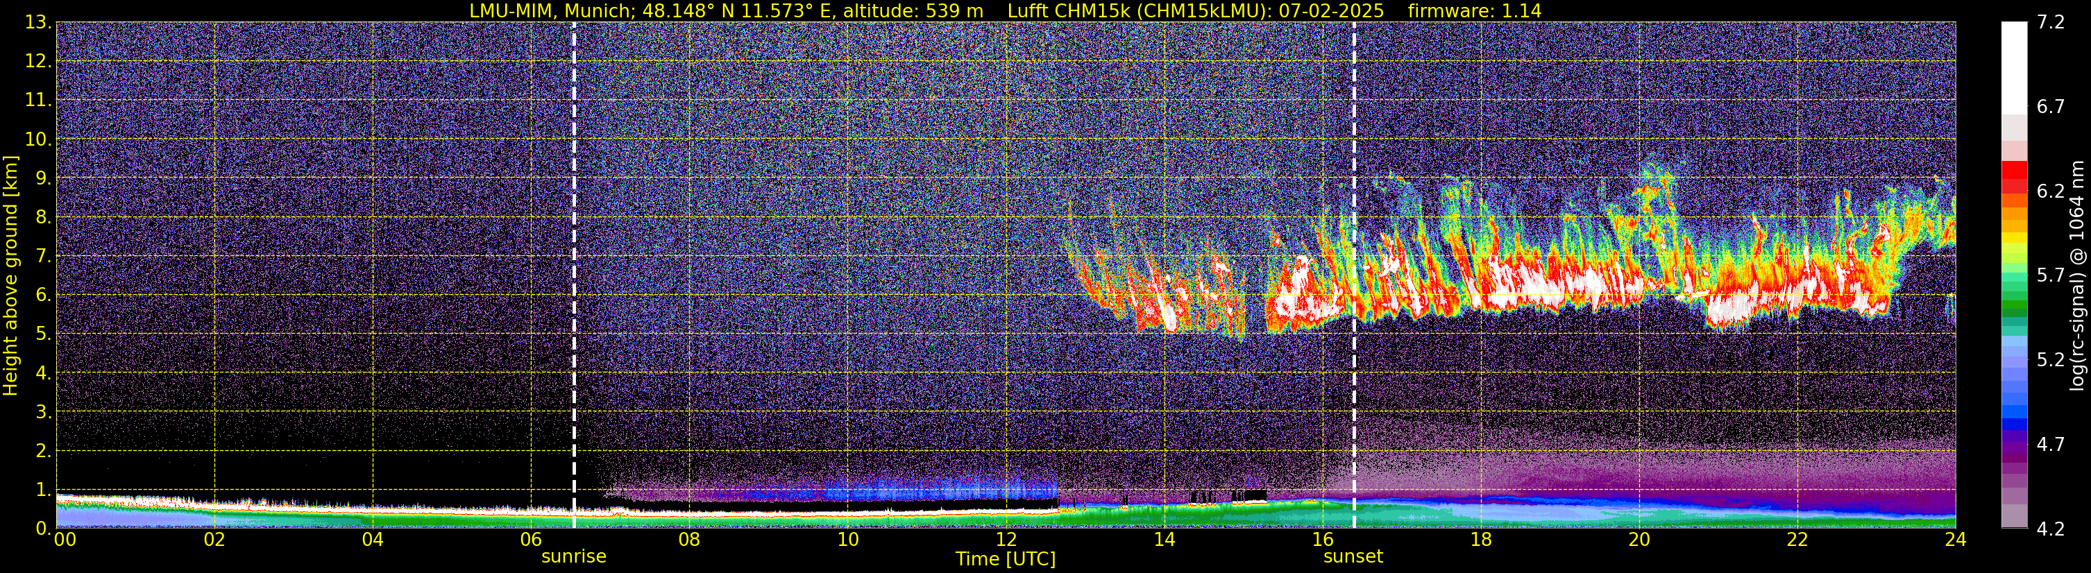This screenshot has height=573, width=2091.
Task: Click the y-axis tick label '12.'
Action: tap(38, 62)
